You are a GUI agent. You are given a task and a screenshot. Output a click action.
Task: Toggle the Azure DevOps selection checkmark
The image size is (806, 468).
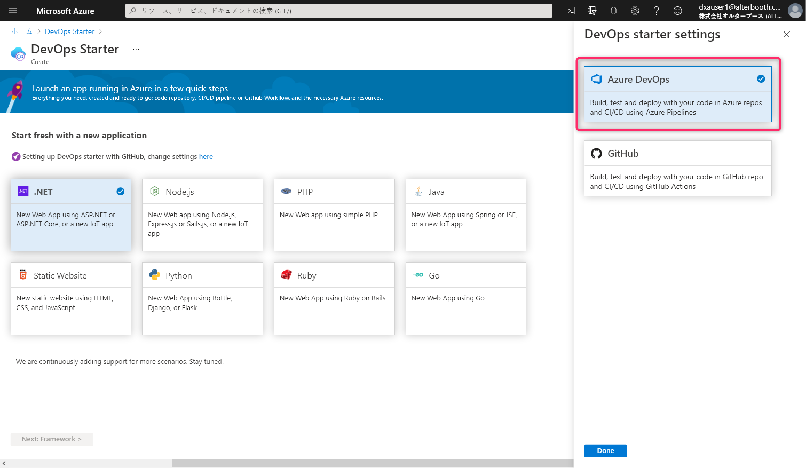point(761,79)
